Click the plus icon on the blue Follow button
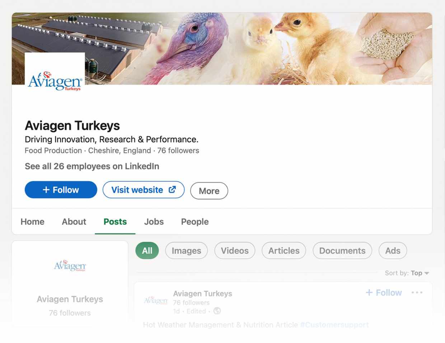Image resolution: width=445 pixels, height=343 pixels. [x=46, y=190]
